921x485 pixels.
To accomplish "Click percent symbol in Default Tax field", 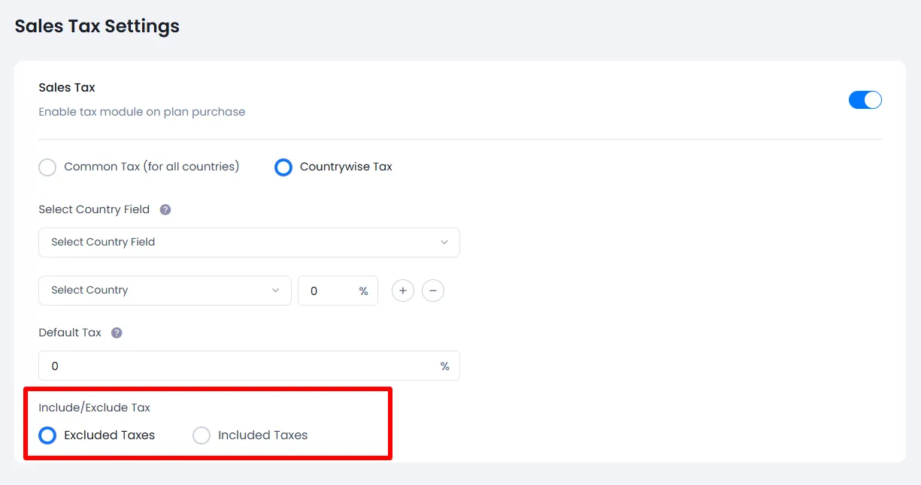I will 445,366.
